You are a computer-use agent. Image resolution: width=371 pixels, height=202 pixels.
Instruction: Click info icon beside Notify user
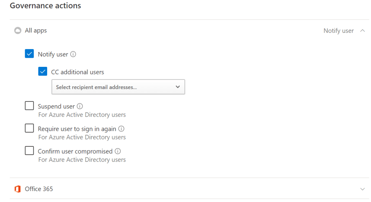point(73,54)
